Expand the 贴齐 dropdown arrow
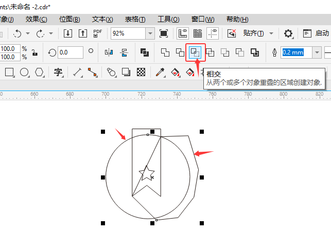Viewport: 331px width, 250px height. [271, 33]
